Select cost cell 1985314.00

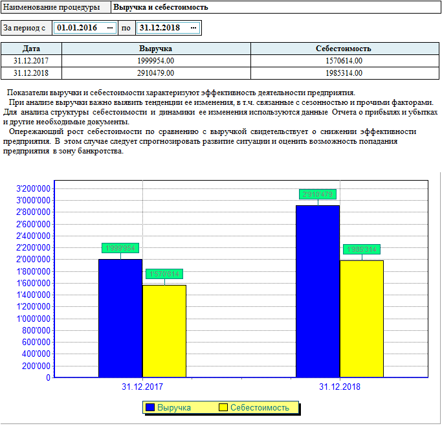(345, 73)
